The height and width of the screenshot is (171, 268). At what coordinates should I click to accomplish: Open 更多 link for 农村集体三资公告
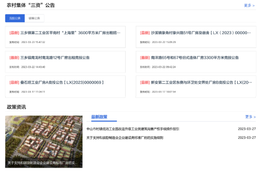(249, 5)
